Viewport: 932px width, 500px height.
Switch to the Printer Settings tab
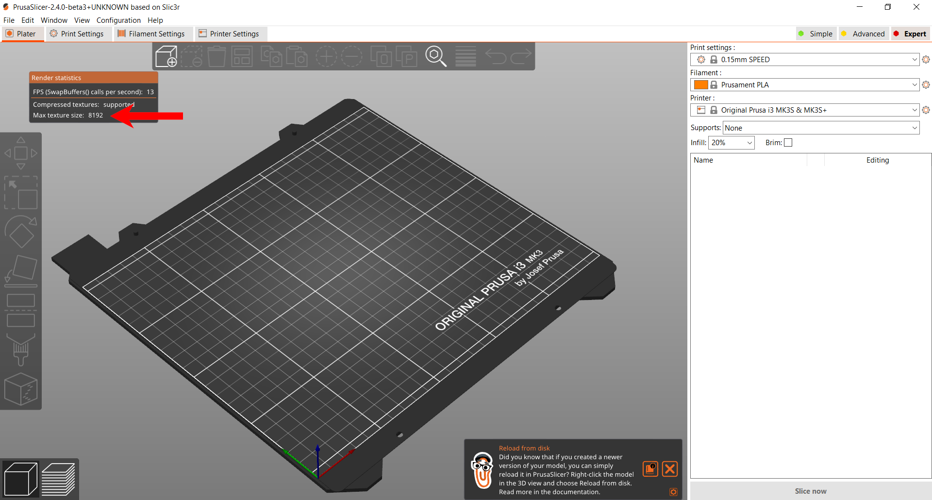pyautogui.click(x=230, y=33)
